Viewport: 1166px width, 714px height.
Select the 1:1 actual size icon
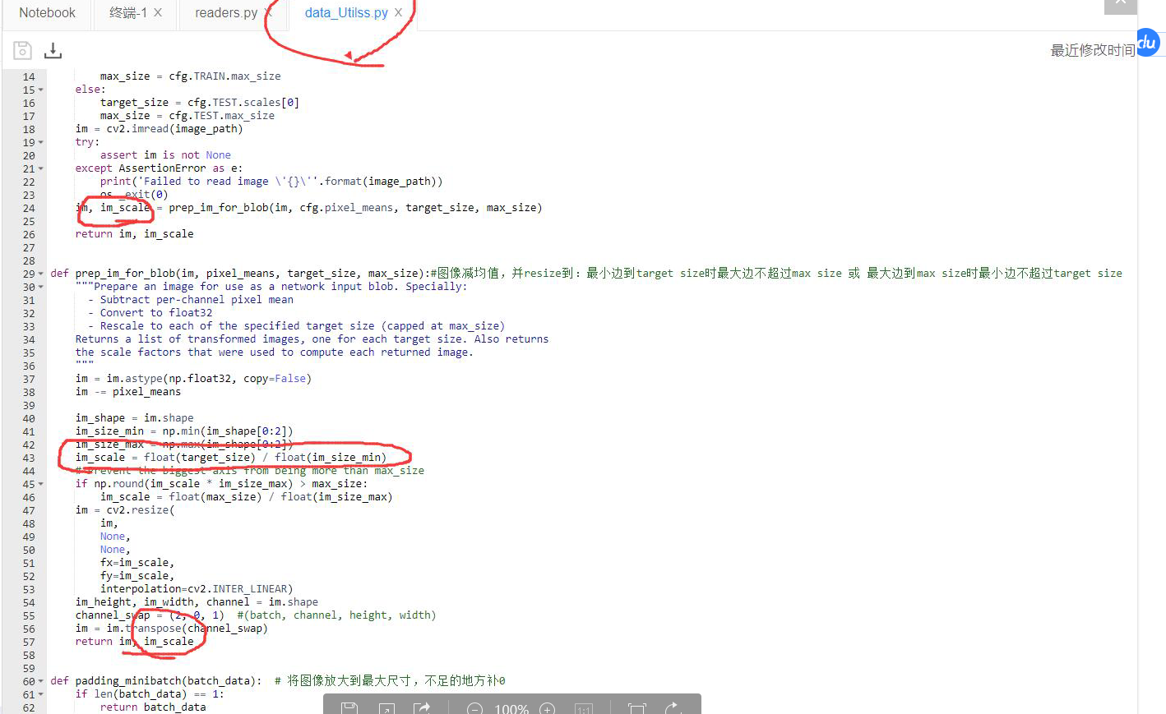click(x=584, y=707)
